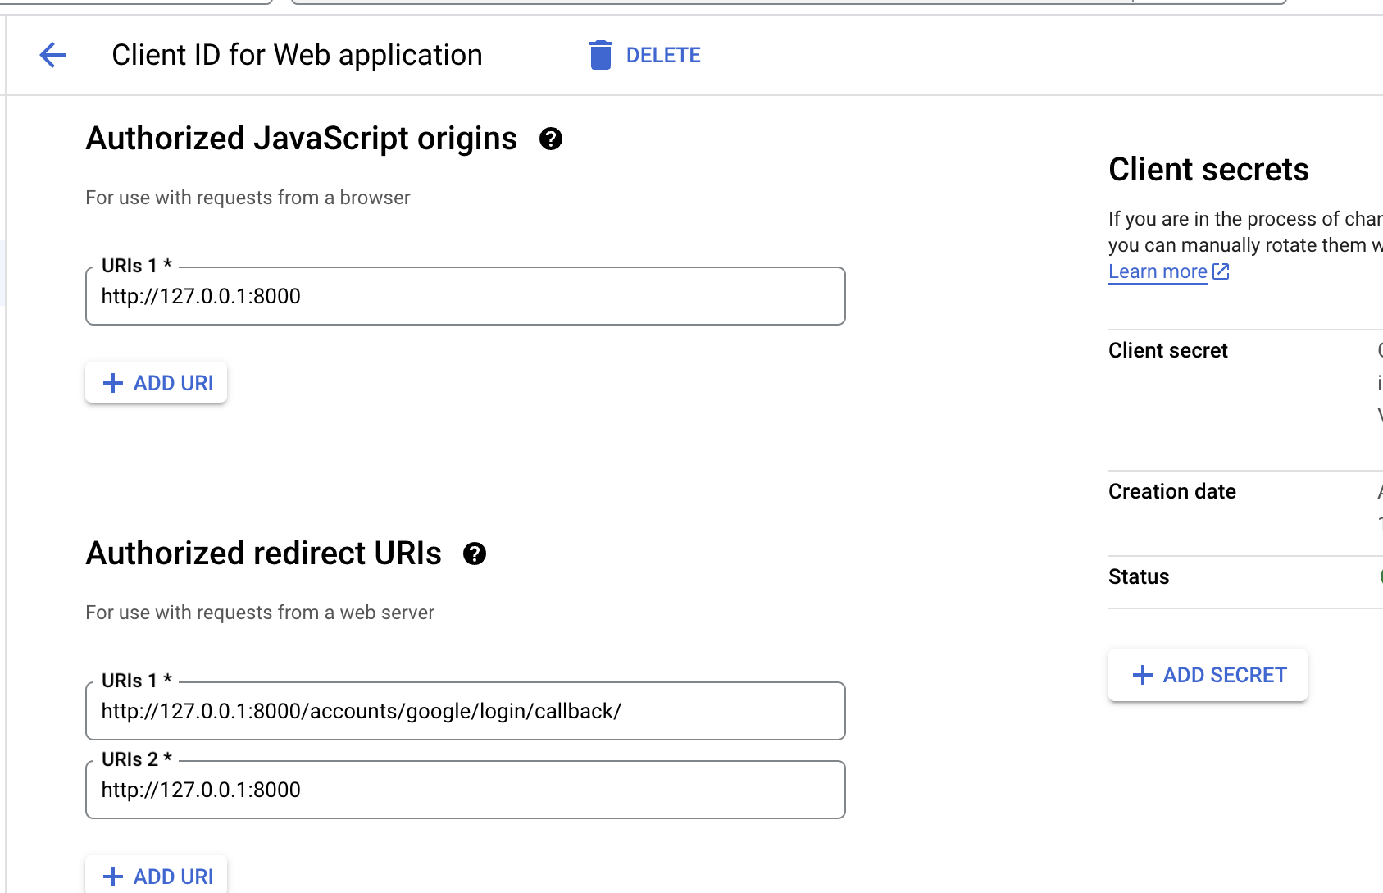Add URI under JavaScript origins
Screen dimensions: 1383x893
[x=156, y=383]
